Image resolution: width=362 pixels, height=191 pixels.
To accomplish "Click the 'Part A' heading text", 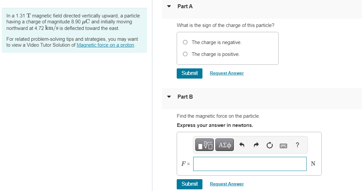I will 185,6.
